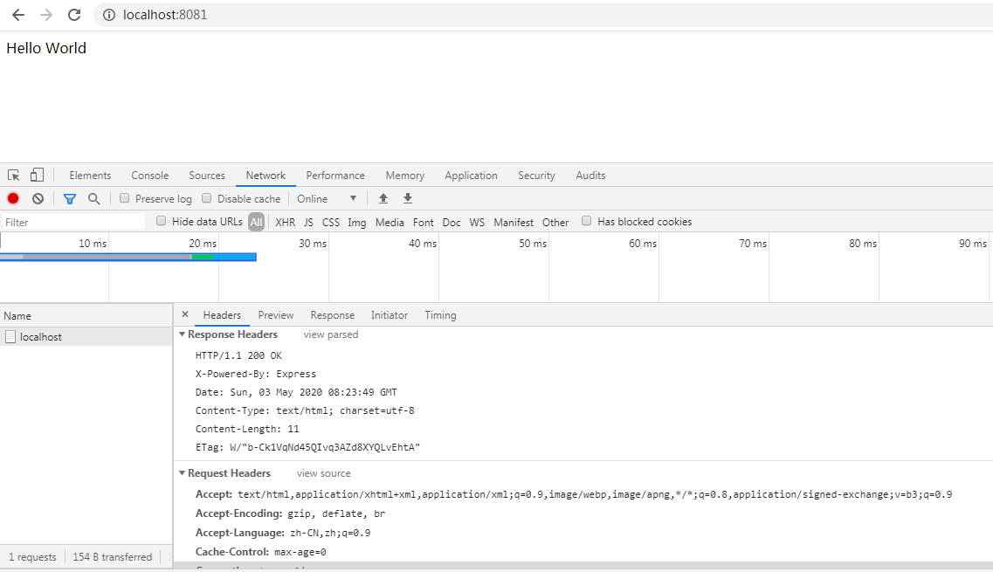Click view parsed for response headers
The height and width of the screenshot is (572, 993).
click(331, 334)
